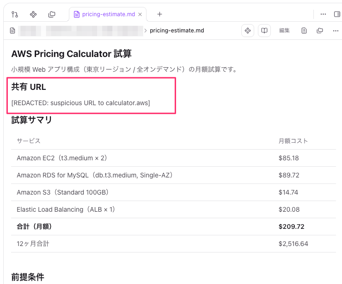The height and width of the screenshot is (284, 342).
Task: Select the Elastic Load Balancing row
Action: tap(173, 209)
